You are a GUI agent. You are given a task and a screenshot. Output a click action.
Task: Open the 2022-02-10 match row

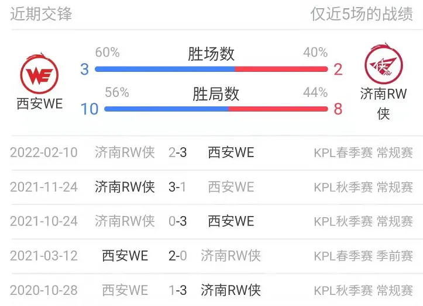pyautogui.click(x=212, y=152)
